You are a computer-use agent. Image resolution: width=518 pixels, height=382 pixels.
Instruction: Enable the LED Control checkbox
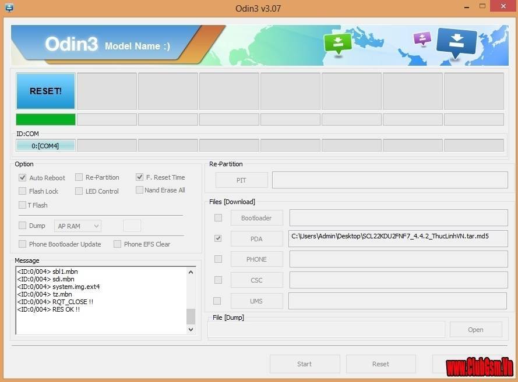click(79, 191)
